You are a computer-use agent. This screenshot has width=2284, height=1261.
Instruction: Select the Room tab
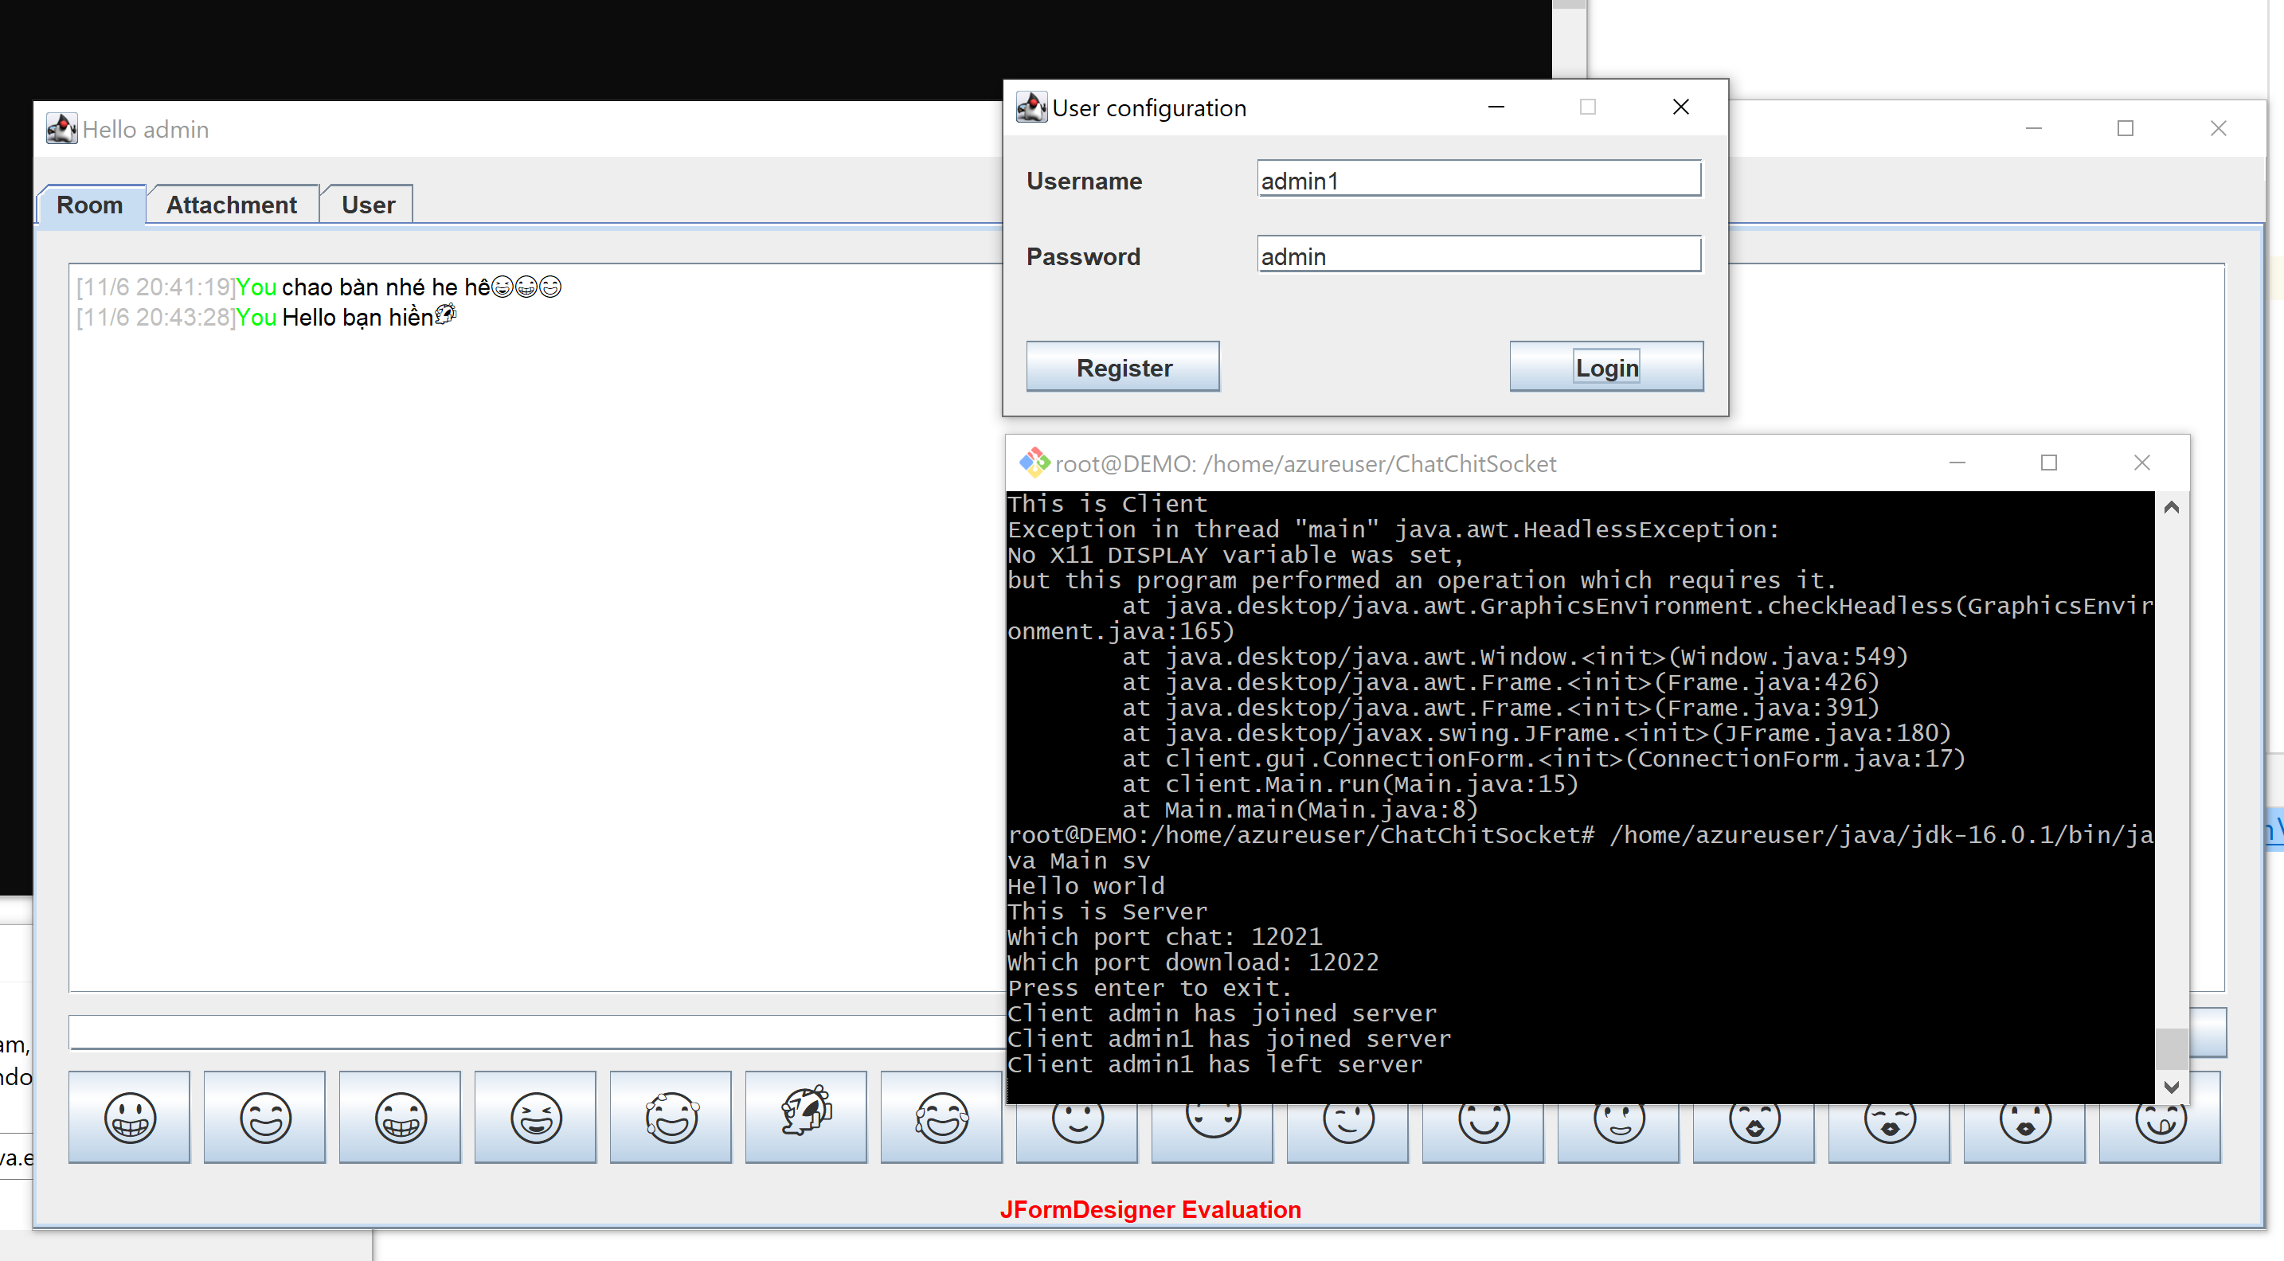click(x=89, y=205)
